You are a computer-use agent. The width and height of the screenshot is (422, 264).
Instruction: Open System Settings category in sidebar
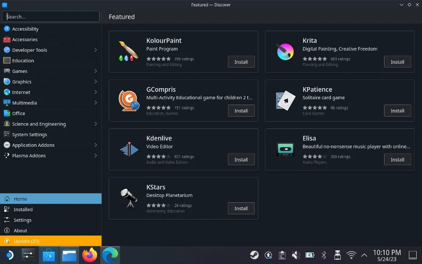51,135
